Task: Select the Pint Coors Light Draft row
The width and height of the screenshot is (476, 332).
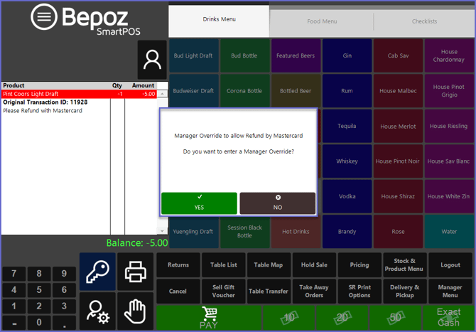Action: tap(78, 94)
